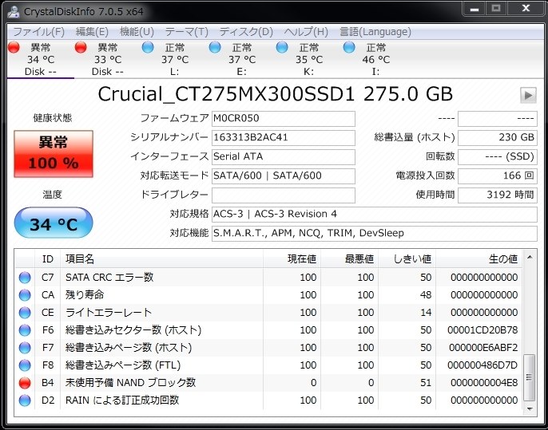The image size is (548, 430).
Task: Click the empty ドライブレター field
Action: (284, 195)
